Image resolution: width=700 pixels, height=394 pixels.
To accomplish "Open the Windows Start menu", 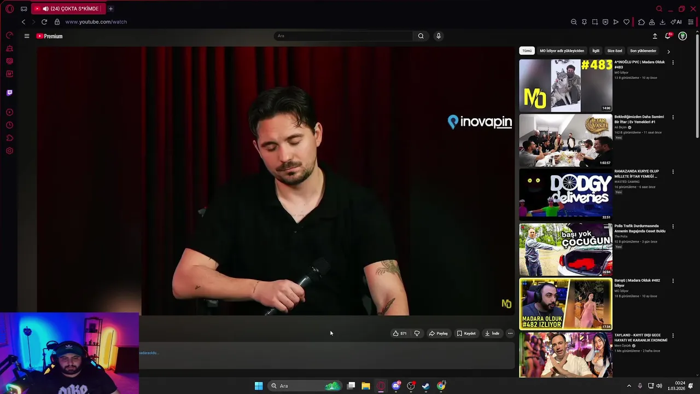I will pos(259,386).
